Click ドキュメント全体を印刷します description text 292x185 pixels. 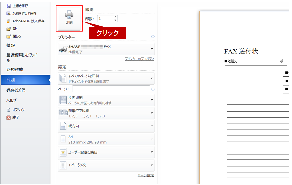coord(89,82)
